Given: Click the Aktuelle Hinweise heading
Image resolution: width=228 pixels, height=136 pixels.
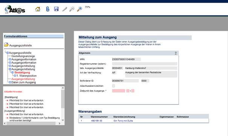Looking at the screenshot, I should 13,92.
